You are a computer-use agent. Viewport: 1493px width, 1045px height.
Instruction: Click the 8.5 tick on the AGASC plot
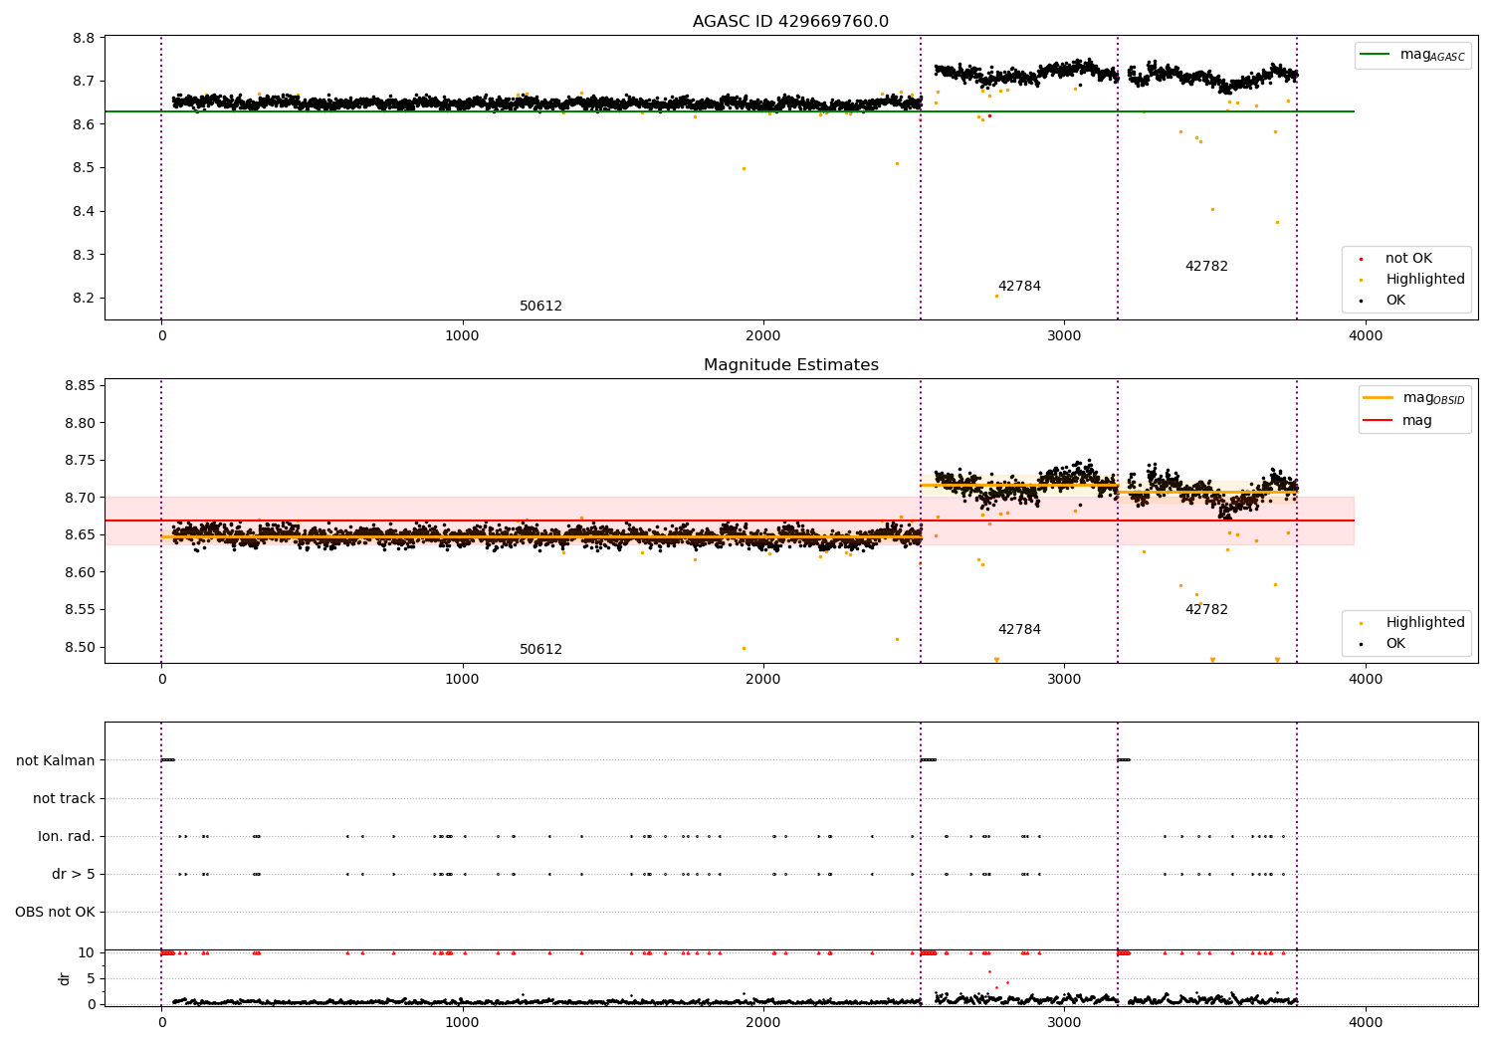pyautogui.click(x=85, y=168)
